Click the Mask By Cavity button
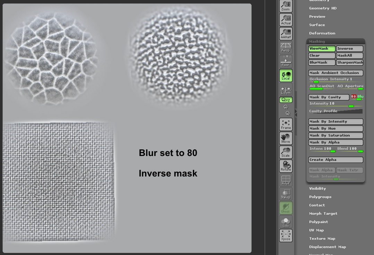374x255 pixels. pos(328,97)
